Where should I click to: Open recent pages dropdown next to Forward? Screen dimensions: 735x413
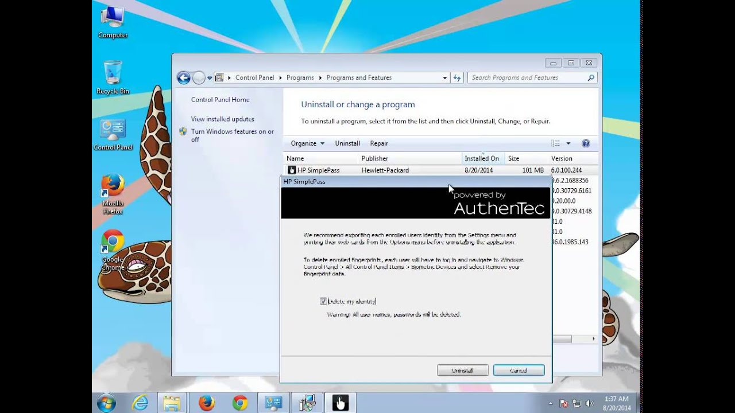tap(210, 77)
